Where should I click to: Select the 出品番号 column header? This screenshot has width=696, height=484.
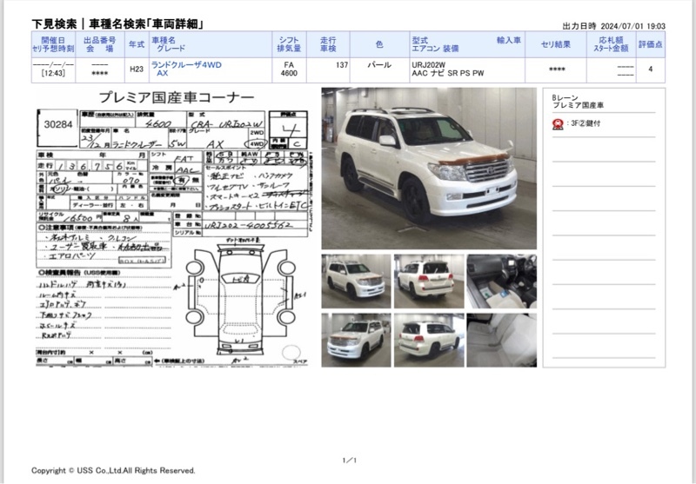[x=100, y=44]
